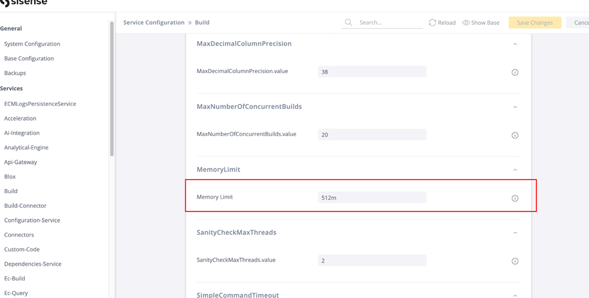Viewport: 589px width, 298px height.
Task: Click the Reload icon in toolbar
Action: tap(432, 22)
